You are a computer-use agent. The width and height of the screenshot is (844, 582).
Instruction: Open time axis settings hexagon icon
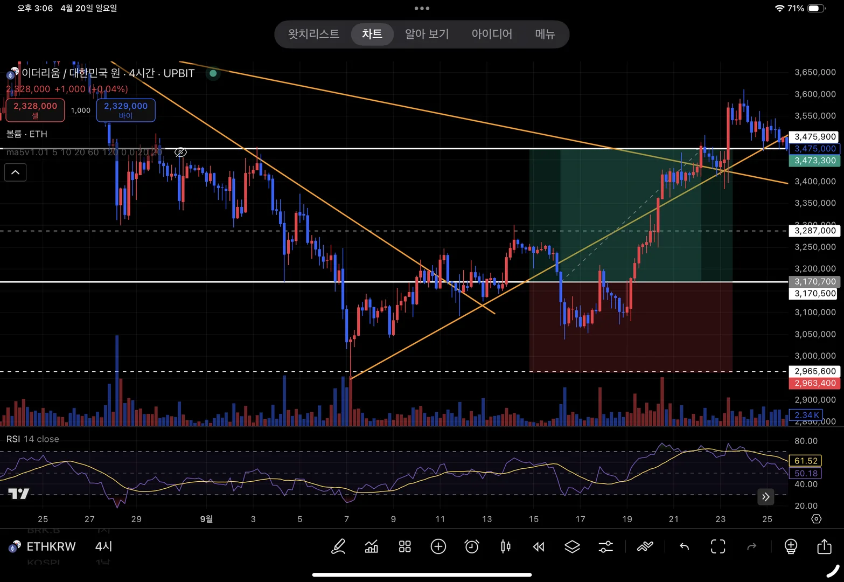pos(817,518)
